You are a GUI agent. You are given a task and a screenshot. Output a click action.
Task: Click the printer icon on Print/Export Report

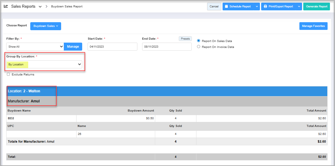(265, 7)
